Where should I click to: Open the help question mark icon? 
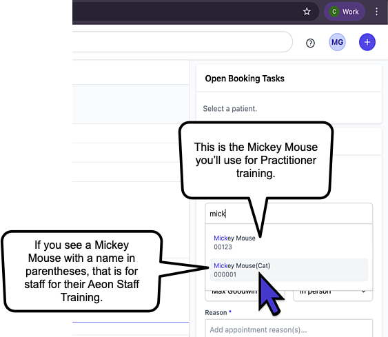[x=310, y=43]
